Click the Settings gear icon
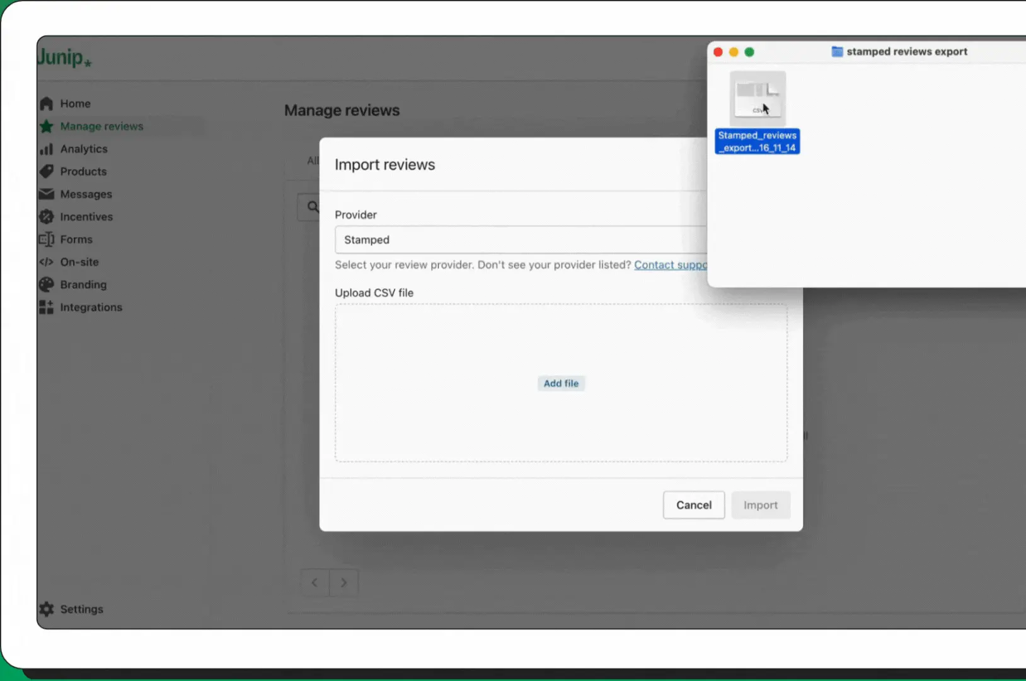The image size is (1026, 681). point(46,609)
